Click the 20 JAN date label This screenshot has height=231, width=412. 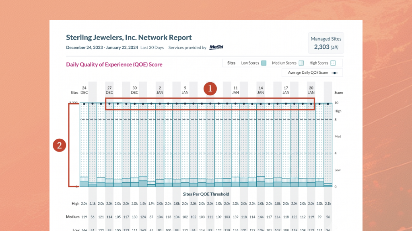(311, 90)
